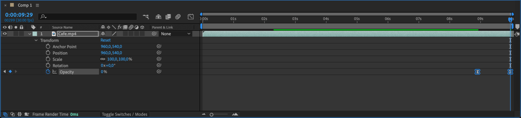Open the search field magnifier dropdown

pyautogui.click(x=43, y=17)
